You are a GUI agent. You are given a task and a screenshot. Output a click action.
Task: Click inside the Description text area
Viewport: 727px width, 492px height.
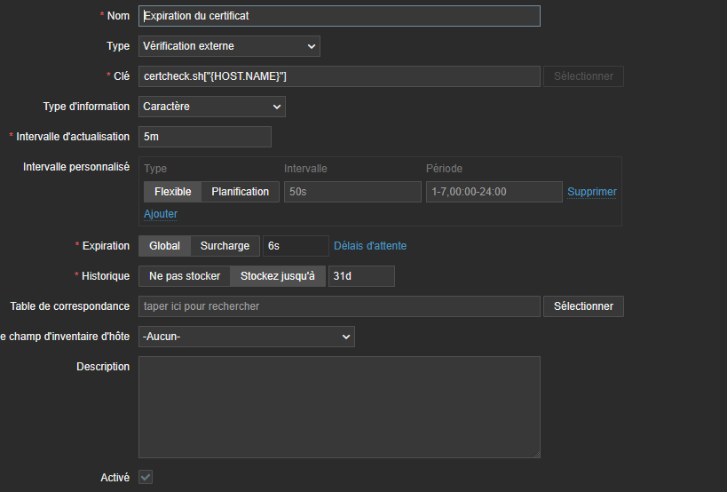[339, 407]
